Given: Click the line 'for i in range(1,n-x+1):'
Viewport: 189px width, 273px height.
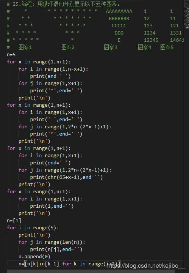Looking at the screenshot, I should pos(53,69).
